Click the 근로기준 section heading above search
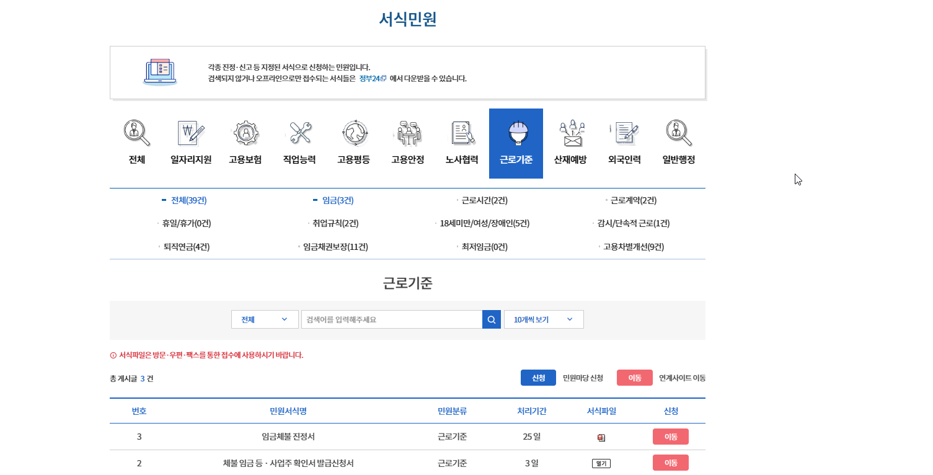This screenshot has height=475, width=933. tap(408, 283)
